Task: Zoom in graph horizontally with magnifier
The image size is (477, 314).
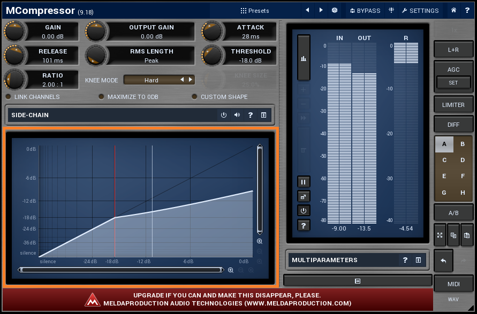Action: [x=231, y=270]
